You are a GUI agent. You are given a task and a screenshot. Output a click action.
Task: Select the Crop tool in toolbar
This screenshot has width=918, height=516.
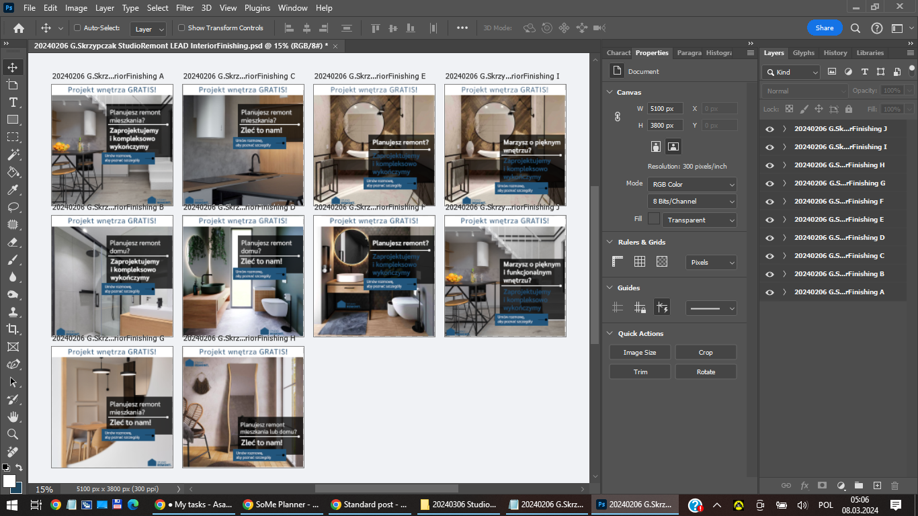13,329
